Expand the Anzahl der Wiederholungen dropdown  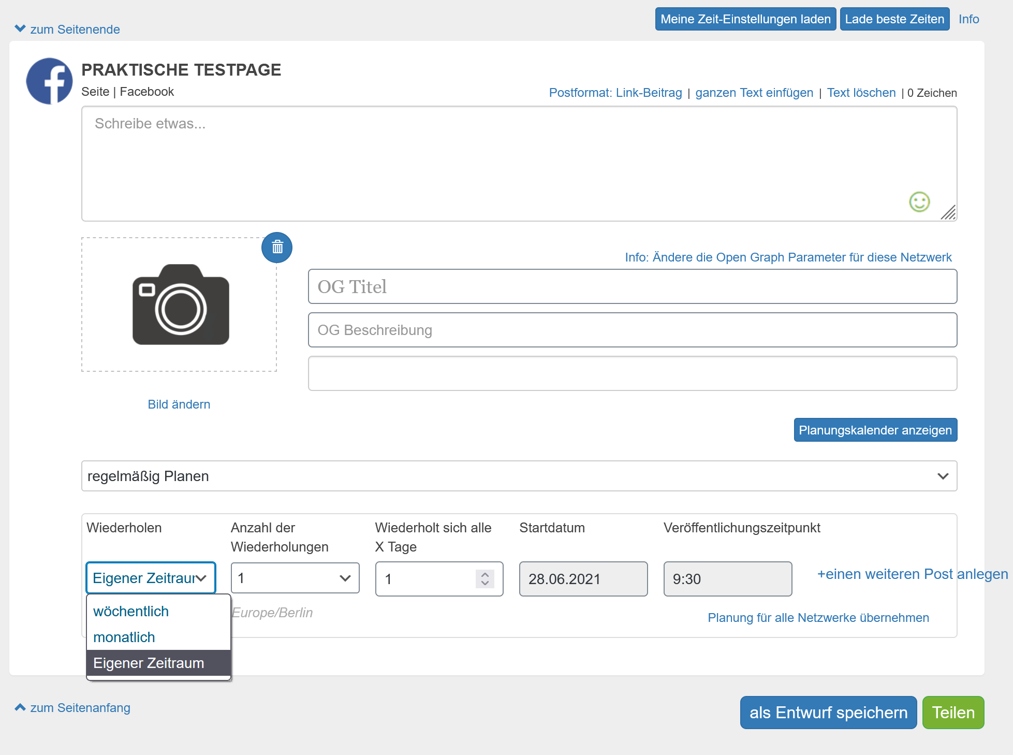tap(295, 578)
